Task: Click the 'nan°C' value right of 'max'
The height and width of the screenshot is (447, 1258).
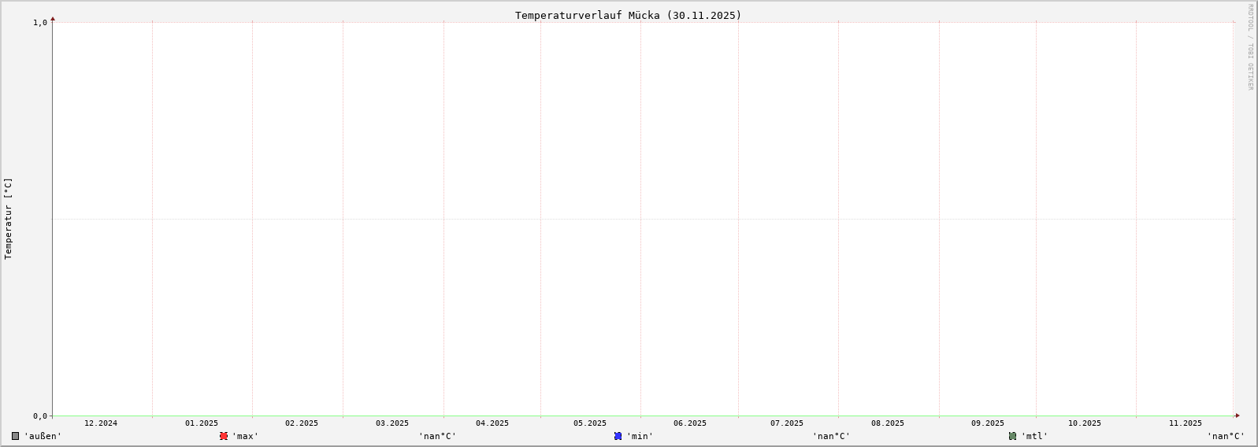Action: tap(437, 436)
